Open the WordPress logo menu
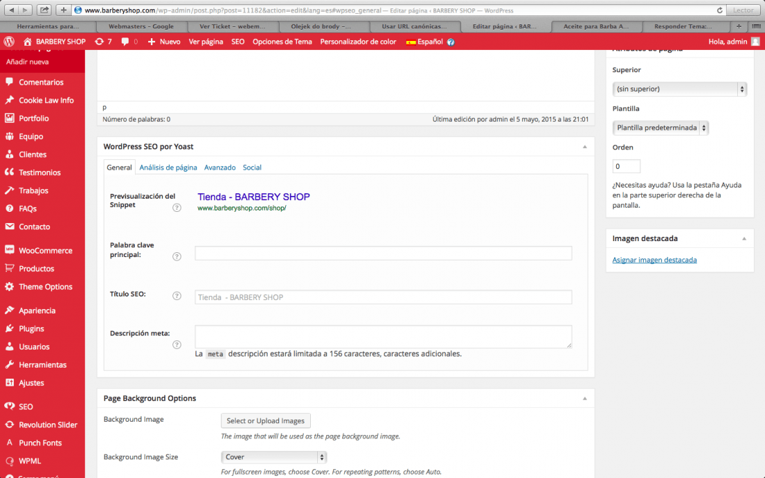 tap(9, 42)
